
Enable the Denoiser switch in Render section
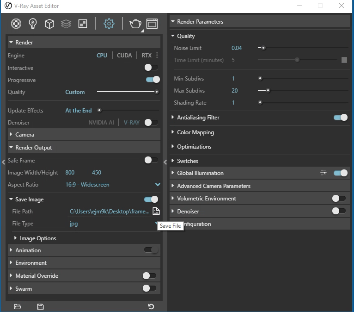pos(151,122)
